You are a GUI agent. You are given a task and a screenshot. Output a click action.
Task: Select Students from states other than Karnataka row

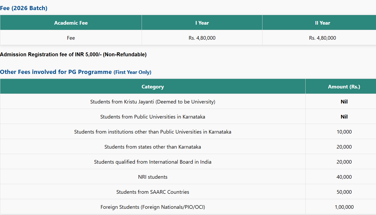pyautogui.click(x=153, y=147)
